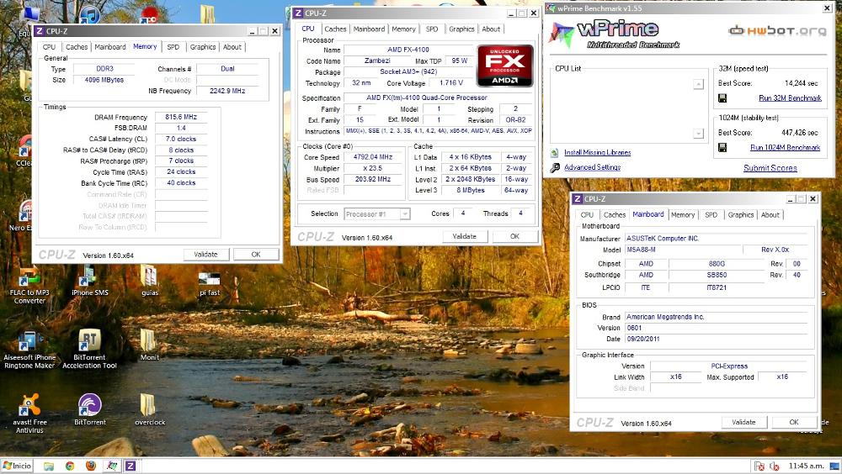Viewport: 842px width, 474px height.
Task: Click the hwbot.org logo in wPrime
Action: pos(777,30)
